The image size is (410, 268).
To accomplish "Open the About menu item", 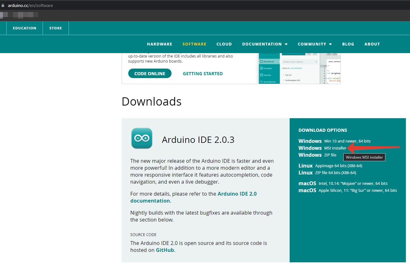I will point(372,44).
